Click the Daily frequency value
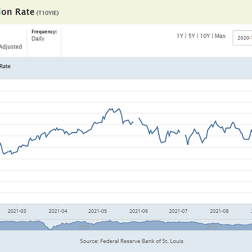 point(38,39)
